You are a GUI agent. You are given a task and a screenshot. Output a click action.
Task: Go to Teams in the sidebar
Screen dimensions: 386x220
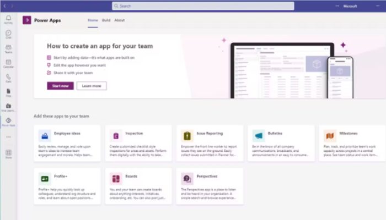[8, 49]
